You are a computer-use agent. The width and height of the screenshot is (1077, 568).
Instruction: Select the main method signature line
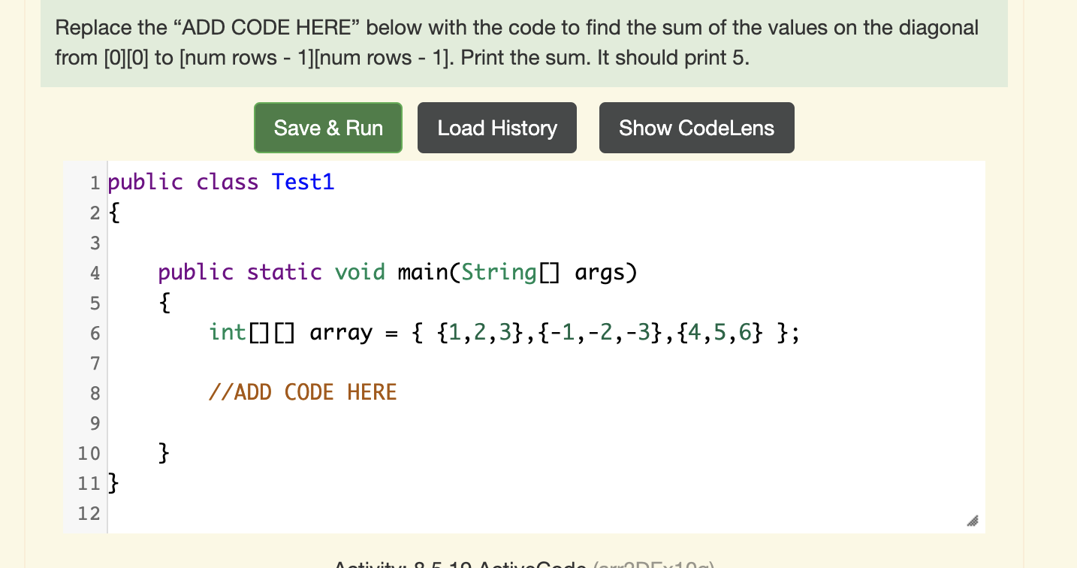pyautogui.click(x=397, y=272)
